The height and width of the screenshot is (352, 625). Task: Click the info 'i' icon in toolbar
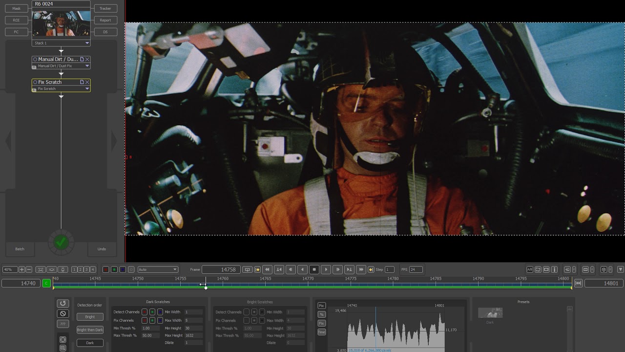pyautogui.click(x=554, y=269)
